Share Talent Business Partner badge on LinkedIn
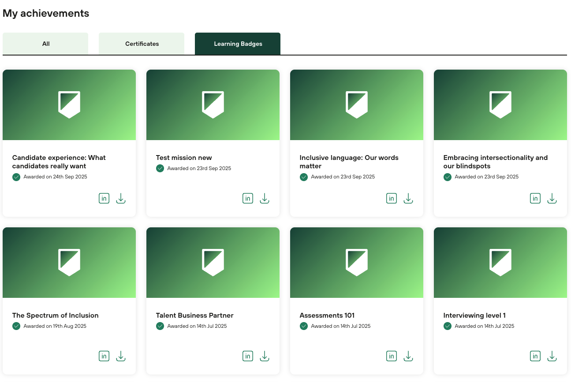Screen dimensions: 571x382 [248, 356]
